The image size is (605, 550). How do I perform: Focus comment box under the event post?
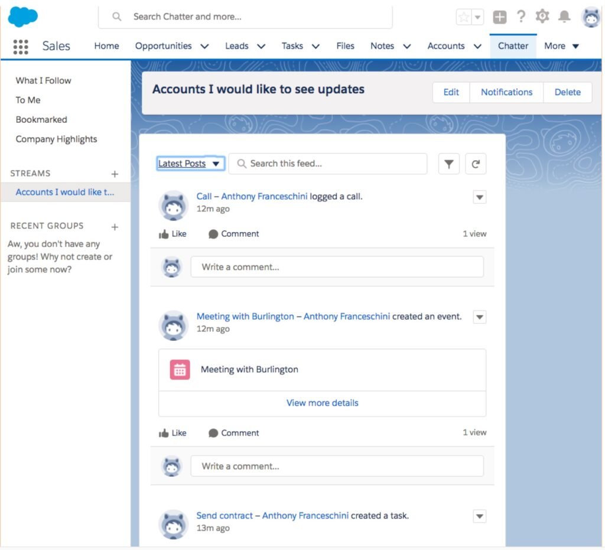pyautogui.click(x=337, y=466)
